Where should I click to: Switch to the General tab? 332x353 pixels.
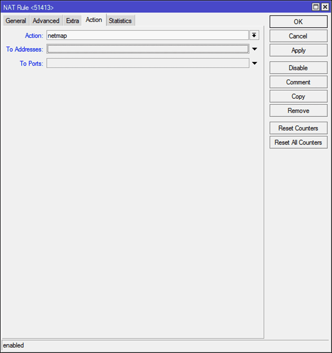(16, 21)
